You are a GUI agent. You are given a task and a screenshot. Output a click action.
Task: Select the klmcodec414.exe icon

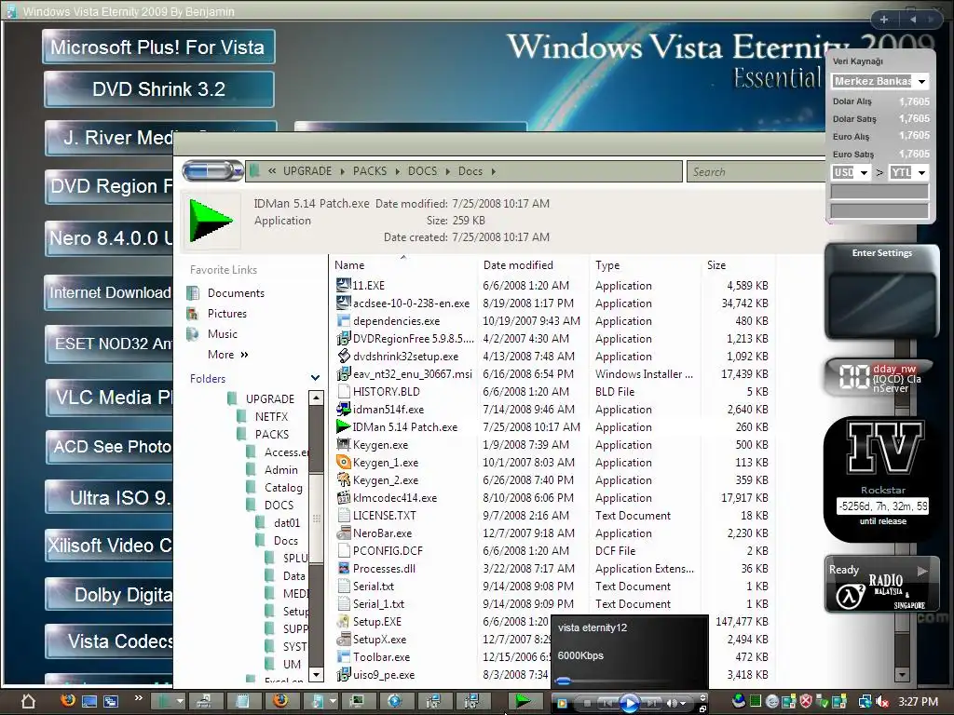343,497
